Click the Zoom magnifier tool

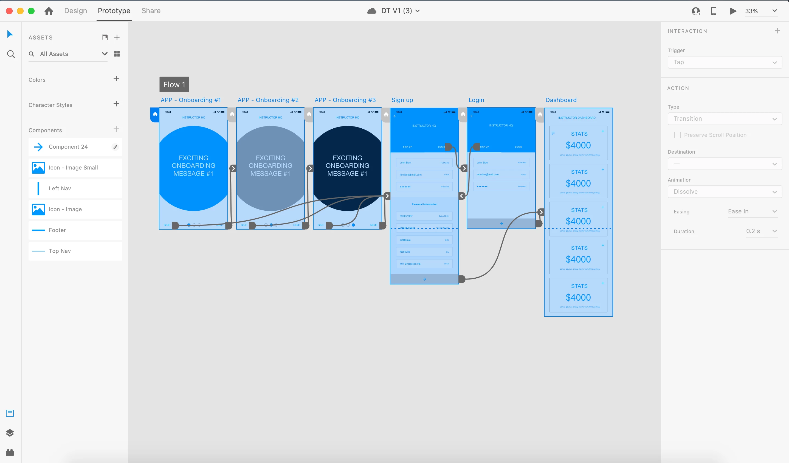click(x=11, y=54)
